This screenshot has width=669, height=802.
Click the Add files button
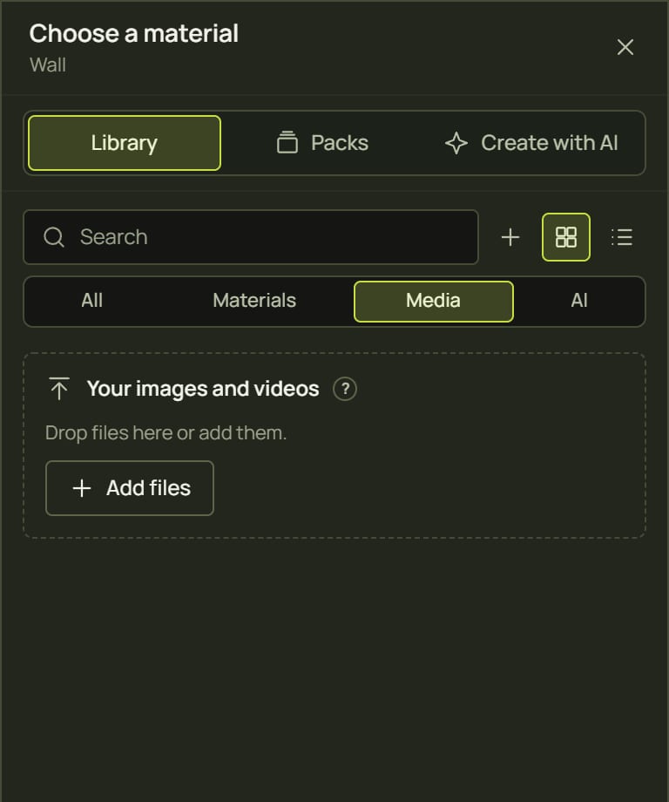click(129, 488)
